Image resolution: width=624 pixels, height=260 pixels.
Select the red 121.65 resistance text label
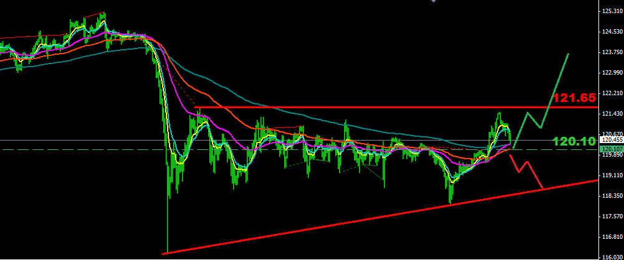point(574,98)
